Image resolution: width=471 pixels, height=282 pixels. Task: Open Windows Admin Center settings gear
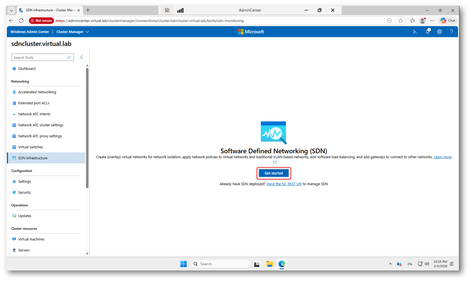pyautogui.click(x=440, y=32)
